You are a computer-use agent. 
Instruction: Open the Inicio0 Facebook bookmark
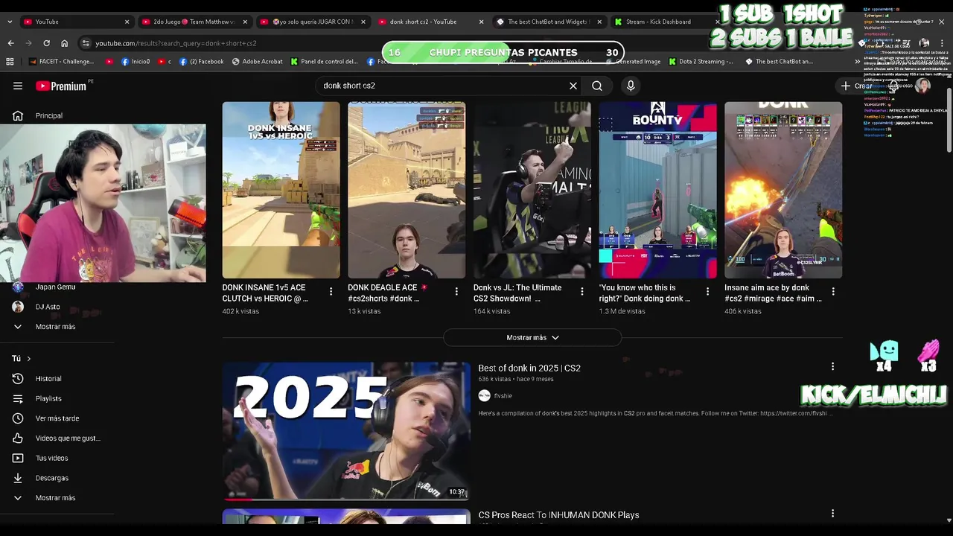[135, 62]
